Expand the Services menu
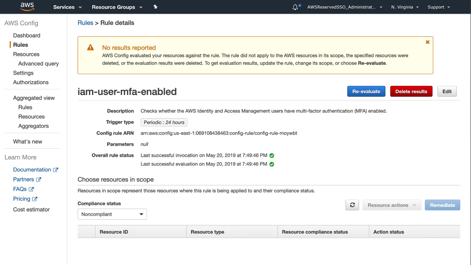471x265 pixels. tap(67, 7)
